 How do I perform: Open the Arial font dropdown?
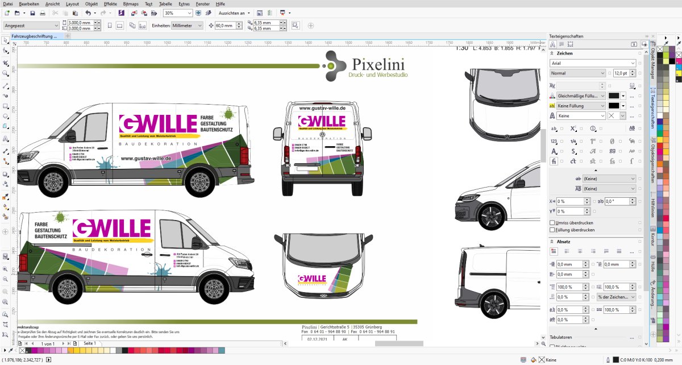click(633, 63)
